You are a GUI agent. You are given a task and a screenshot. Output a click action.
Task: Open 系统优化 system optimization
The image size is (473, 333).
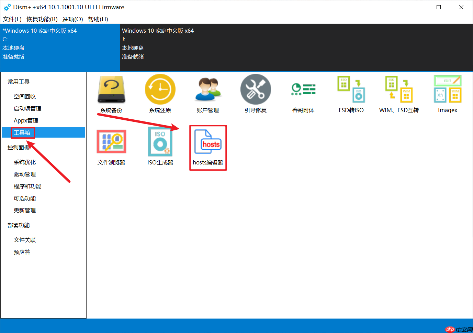(x=25, y=162)
